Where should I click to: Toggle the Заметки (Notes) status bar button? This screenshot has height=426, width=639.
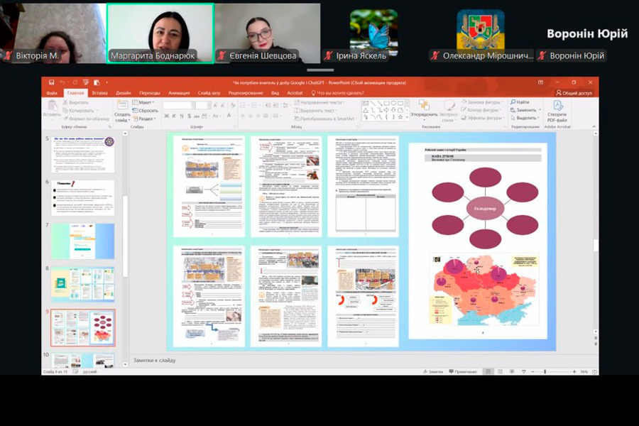433,372
